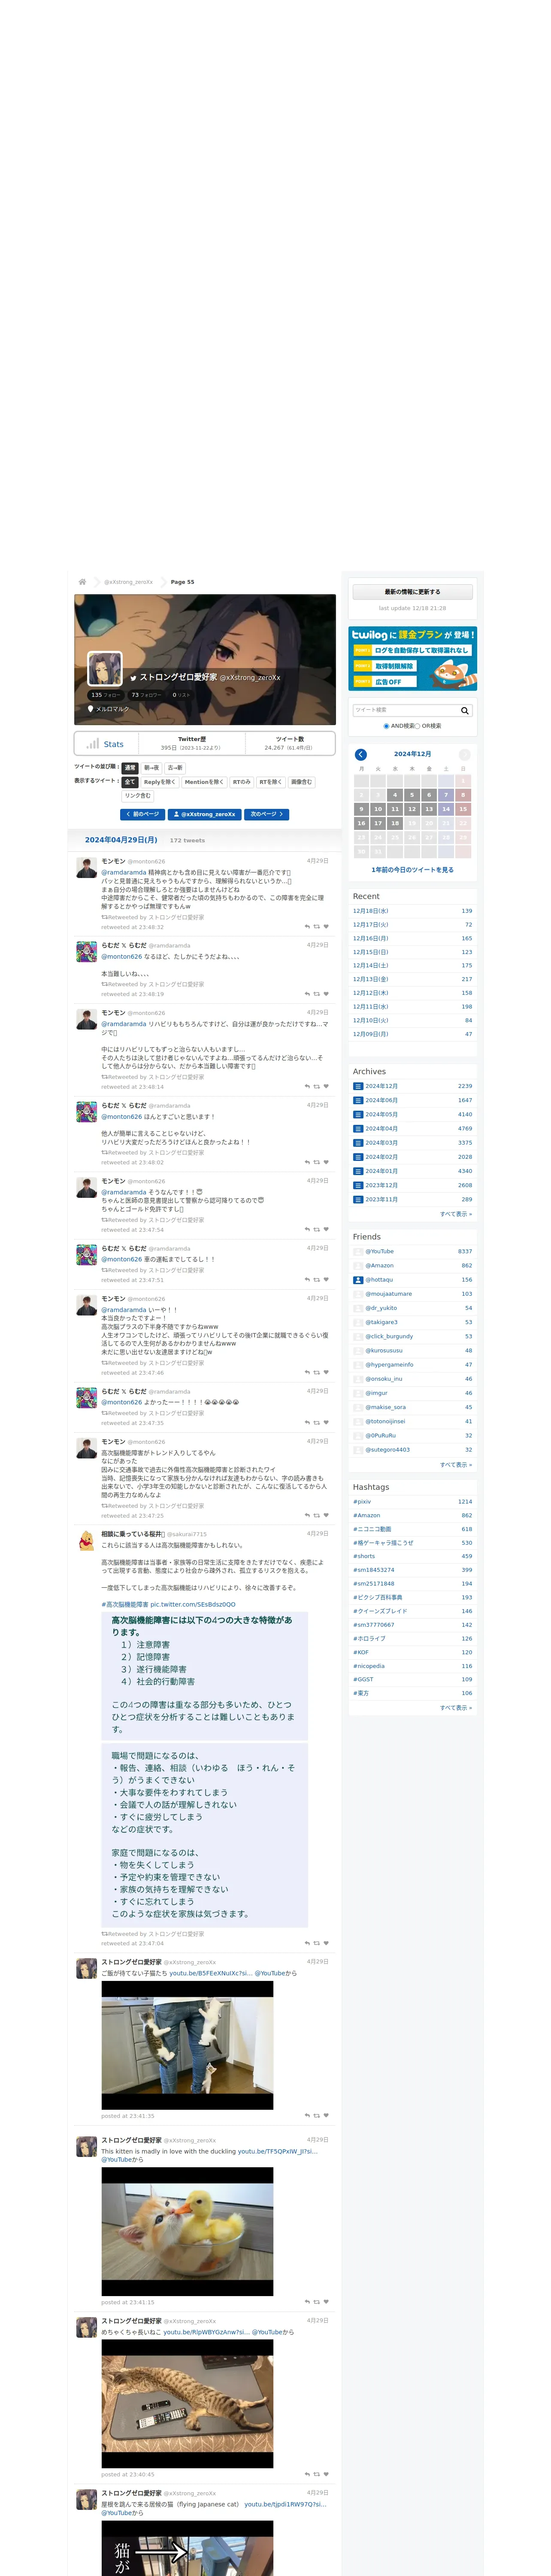Image resolution: width=551 pixels, height=2576 pixels.
Task: Retweet icon on tweet retweeted at 23:48:32
Action: pyautogui.click(x=317, y=927)
